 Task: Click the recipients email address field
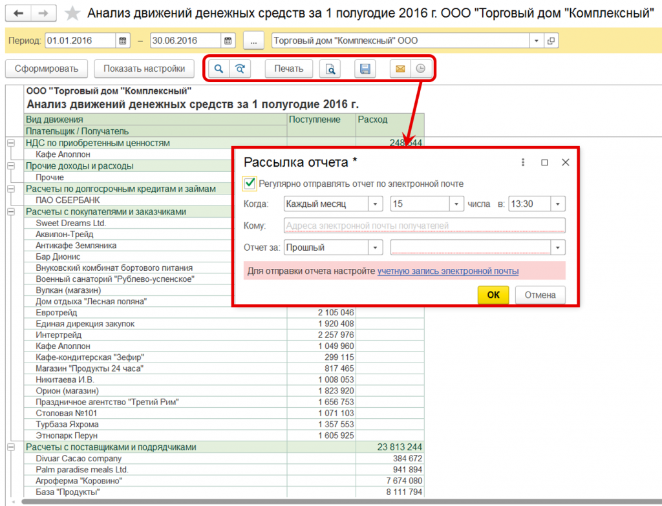(424, 226)
